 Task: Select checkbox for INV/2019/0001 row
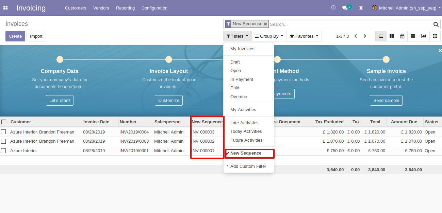(x=3, y=150)
